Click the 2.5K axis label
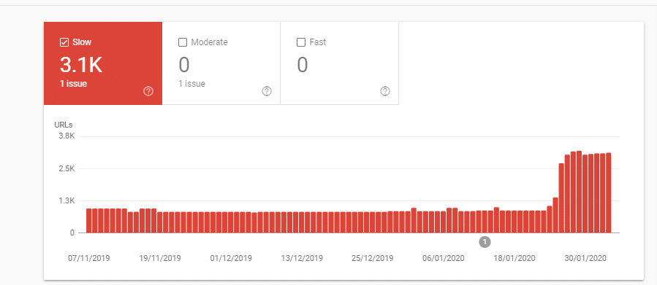 coord(67,168)
